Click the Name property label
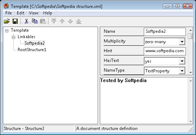Viewport: 196px width, 135px height. (x=110, y=31)
